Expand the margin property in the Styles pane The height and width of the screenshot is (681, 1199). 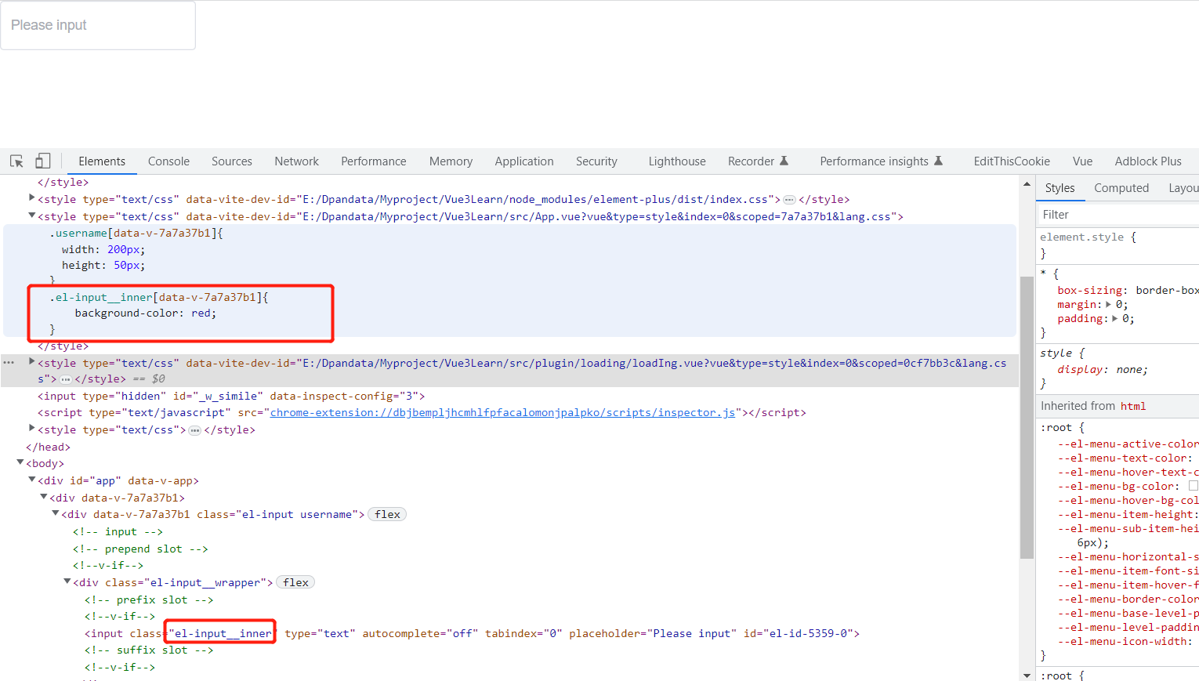click(x=1109, y=304)
